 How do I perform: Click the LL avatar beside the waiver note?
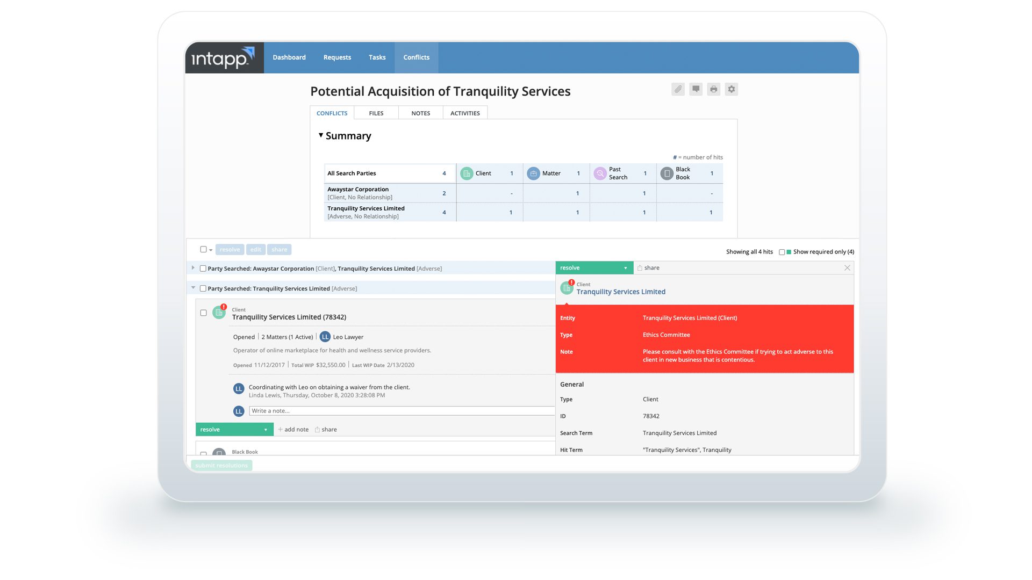point(239,389)
